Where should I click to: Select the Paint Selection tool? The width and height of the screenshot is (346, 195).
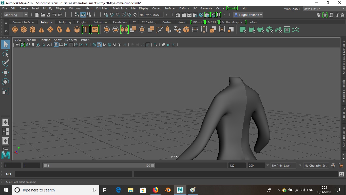coord(6,63)
